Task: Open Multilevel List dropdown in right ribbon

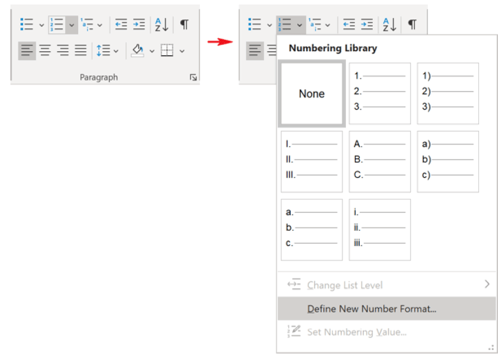Action: (x=328, y=25)
